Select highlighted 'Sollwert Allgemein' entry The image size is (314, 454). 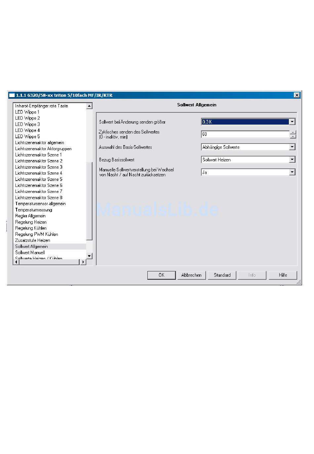(50, 247)
